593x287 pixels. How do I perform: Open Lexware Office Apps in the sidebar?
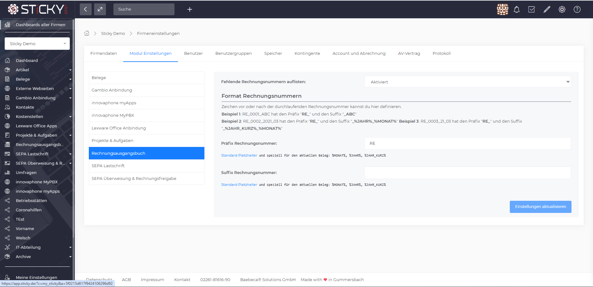tap(36, 126)
